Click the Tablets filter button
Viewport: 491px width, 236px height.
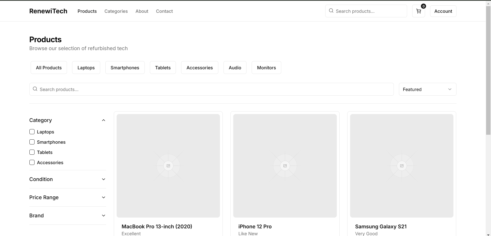[x=163, y=68]
